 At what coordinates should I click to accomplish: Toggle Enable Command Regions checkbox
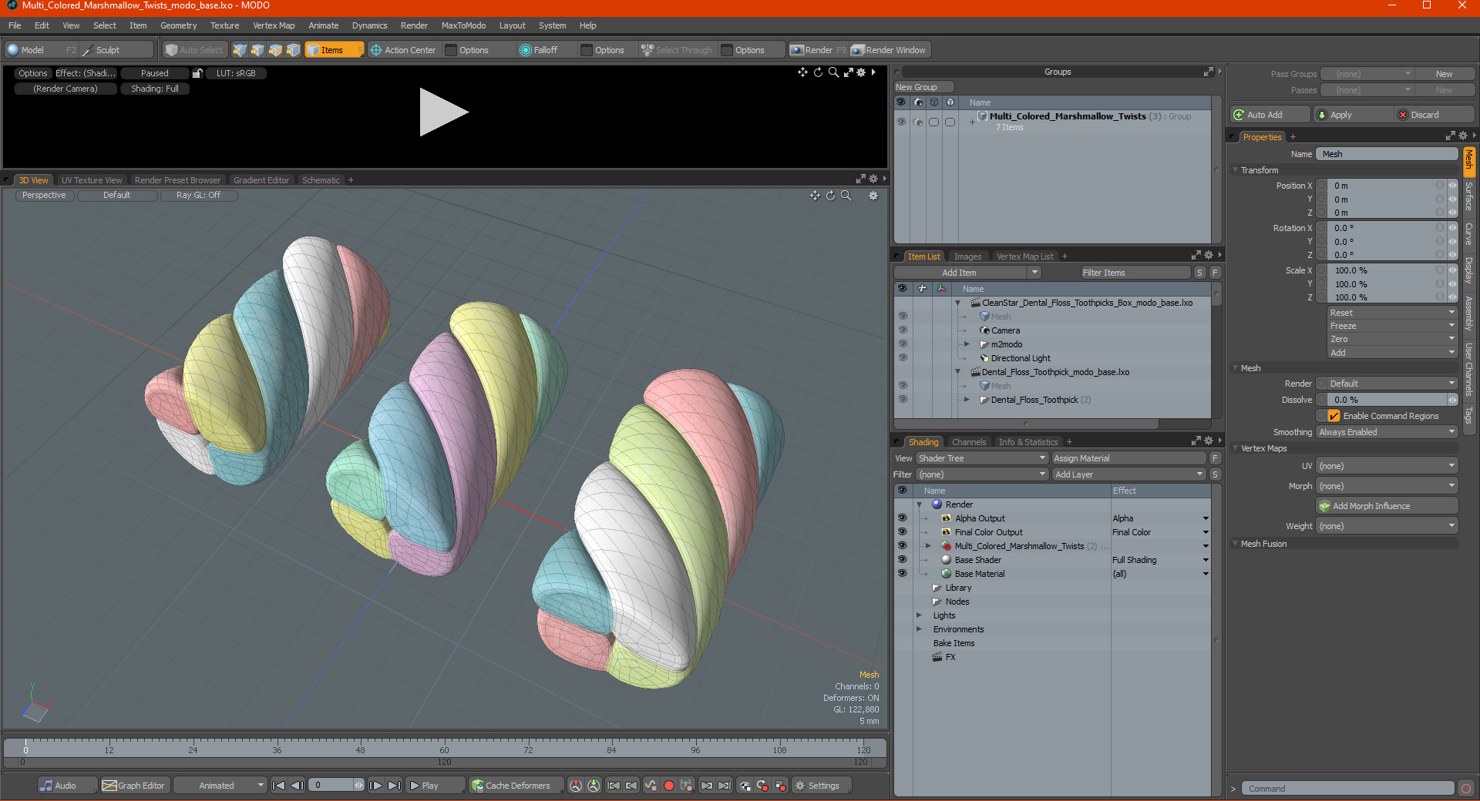point(1334,416)
